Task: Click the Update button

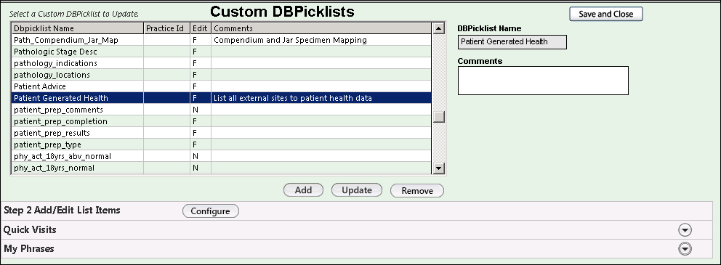Action: tap(357, 190)
